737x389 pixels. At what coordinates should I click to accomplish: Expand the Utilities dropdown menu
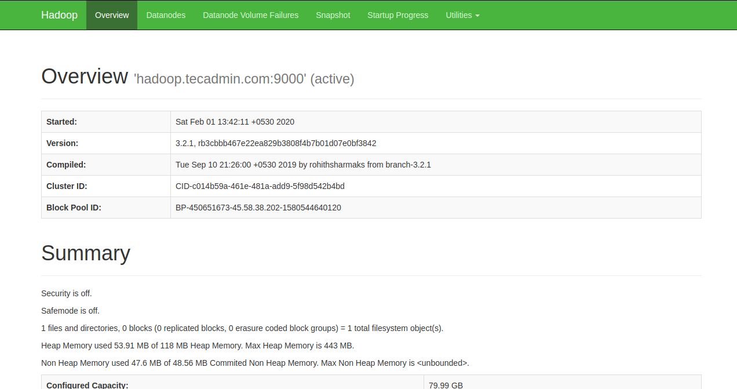(462, 15)
